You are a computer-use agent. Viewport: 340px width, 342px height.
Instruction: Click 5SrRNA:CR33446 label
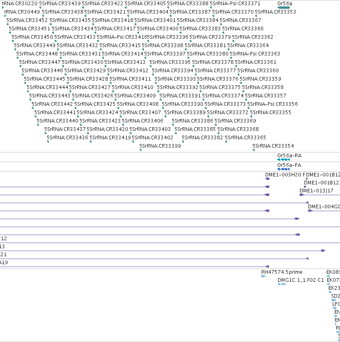pos(42,71)
